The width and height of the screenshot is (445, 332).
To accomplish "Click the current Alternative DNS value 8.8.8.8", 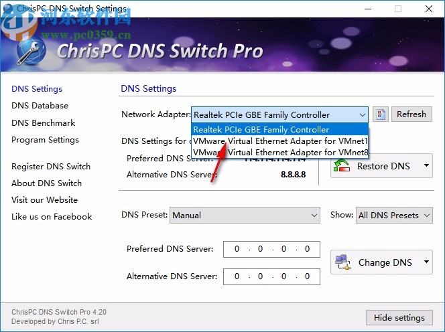I will 293,174.
